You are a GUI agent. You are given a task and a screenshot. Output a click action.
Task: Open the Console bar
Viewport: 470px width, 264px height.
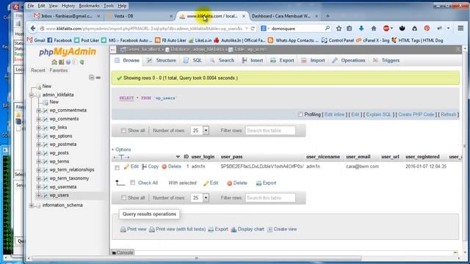[123, 252]
